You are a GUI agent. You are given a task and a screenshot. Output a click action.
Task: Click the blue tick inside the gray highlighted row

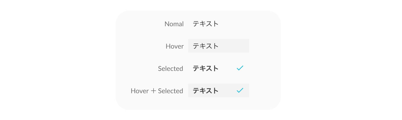click(x=240, y=90)
